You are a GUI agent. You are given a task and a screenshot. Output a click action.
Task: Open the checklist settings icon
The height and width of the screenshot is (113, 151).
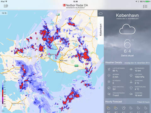coord(145,6)
